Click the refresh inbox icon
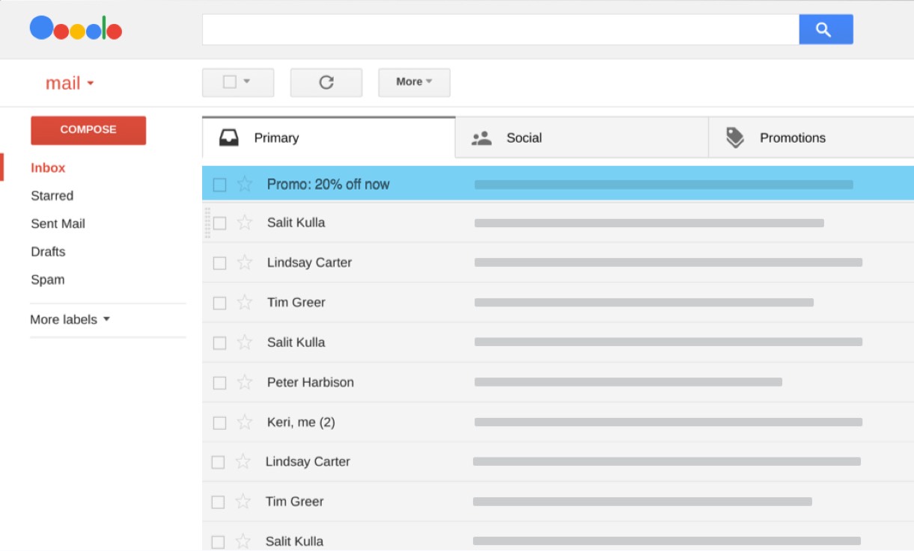The height and width of the screenshot is (551, 914). tap(326, 82)
